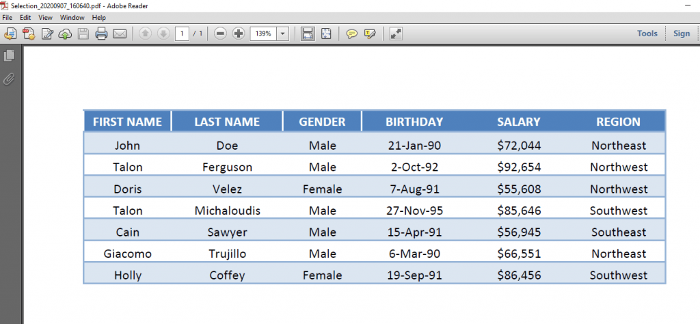Image resolution: width=700 pixels, height=324 pixels.
Task: Expand the zoom level dropdown arrow
Action: (x=283, y=33)
